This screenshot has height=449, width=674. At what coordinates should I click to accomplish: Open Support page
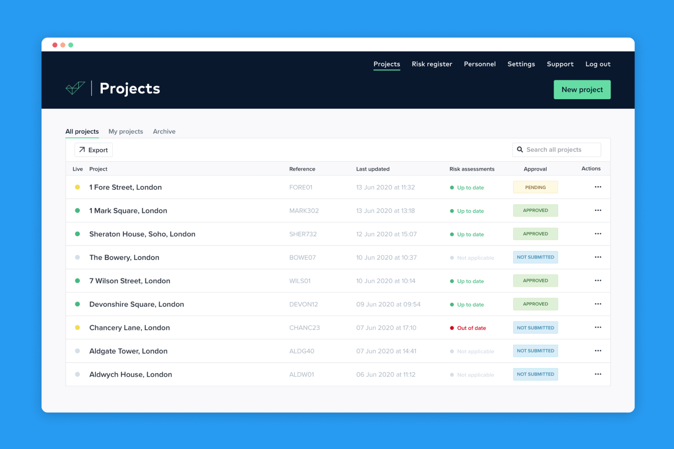[560, 64]
